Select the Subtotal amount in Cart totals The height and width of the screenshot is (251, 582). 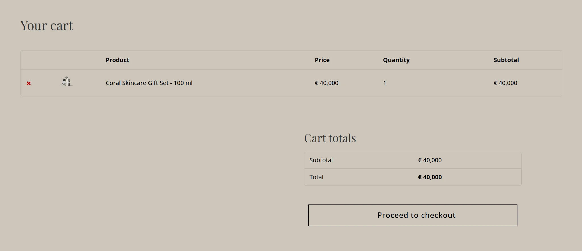(430, 160)
